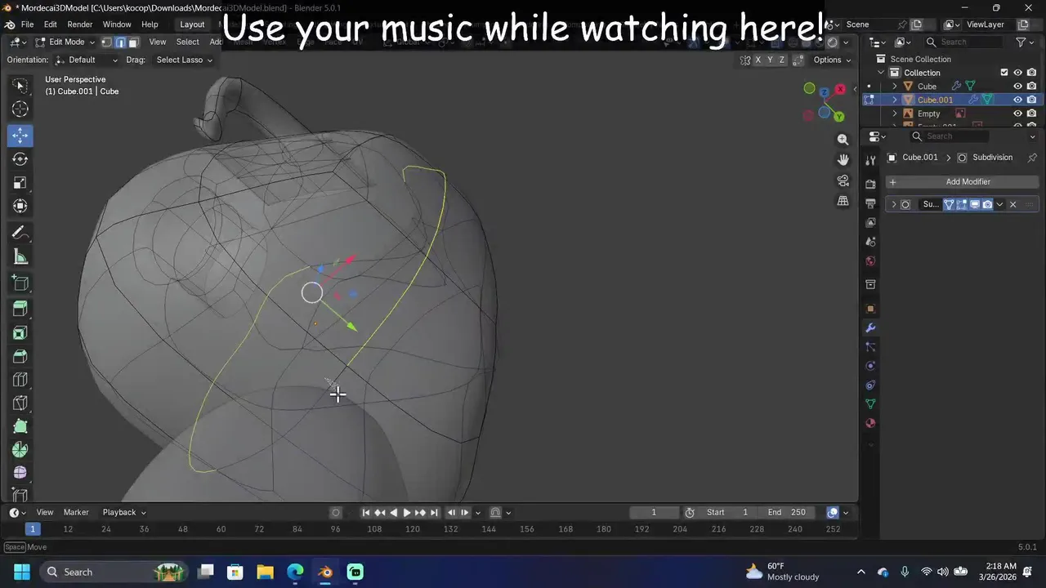
Task: Select the lasso select tool
Action: coord(20,85)
